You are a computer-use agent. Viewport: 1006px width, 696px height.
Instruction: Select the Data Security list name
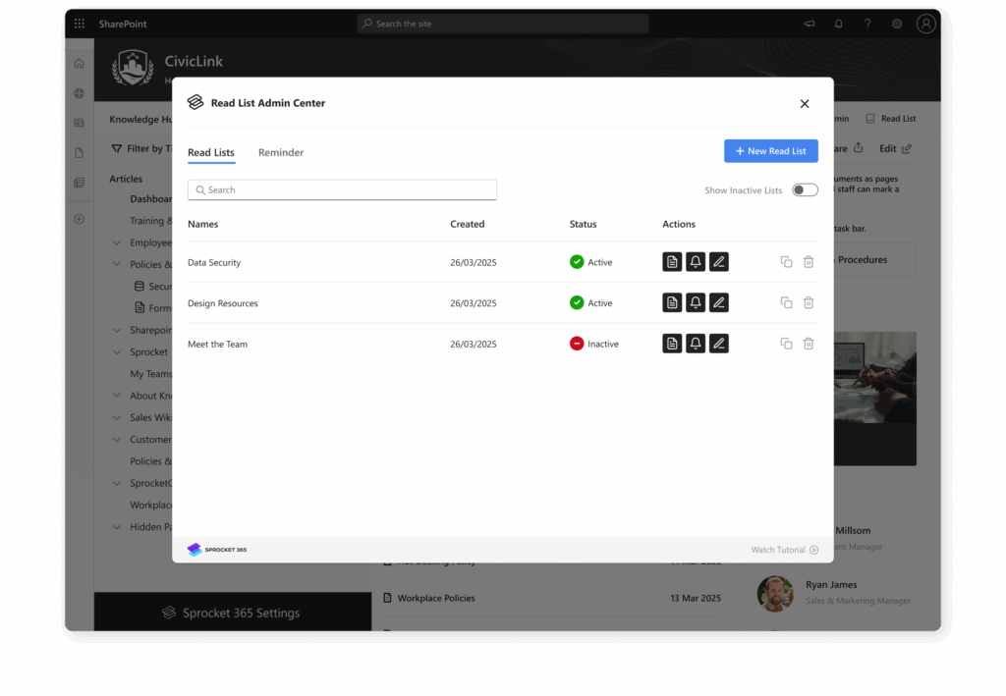click(x=214, y=263)
